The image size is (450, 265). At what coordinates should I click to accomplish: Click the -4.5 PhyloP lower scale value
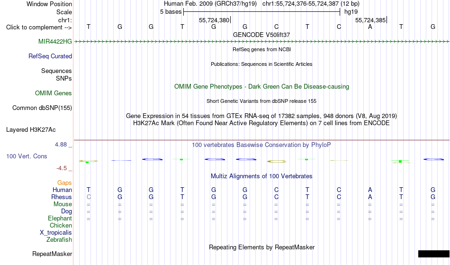tap(62, 168)
